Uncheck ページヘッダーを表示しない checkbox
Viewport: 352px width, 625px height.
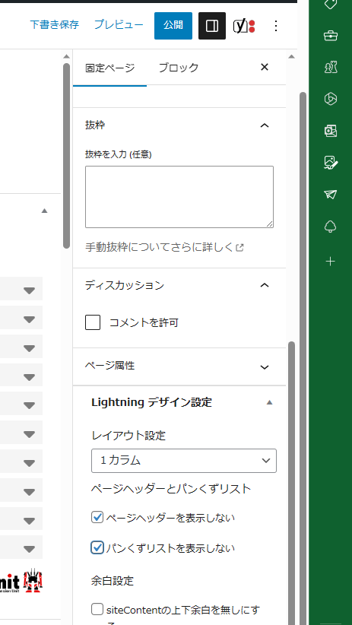97,518
